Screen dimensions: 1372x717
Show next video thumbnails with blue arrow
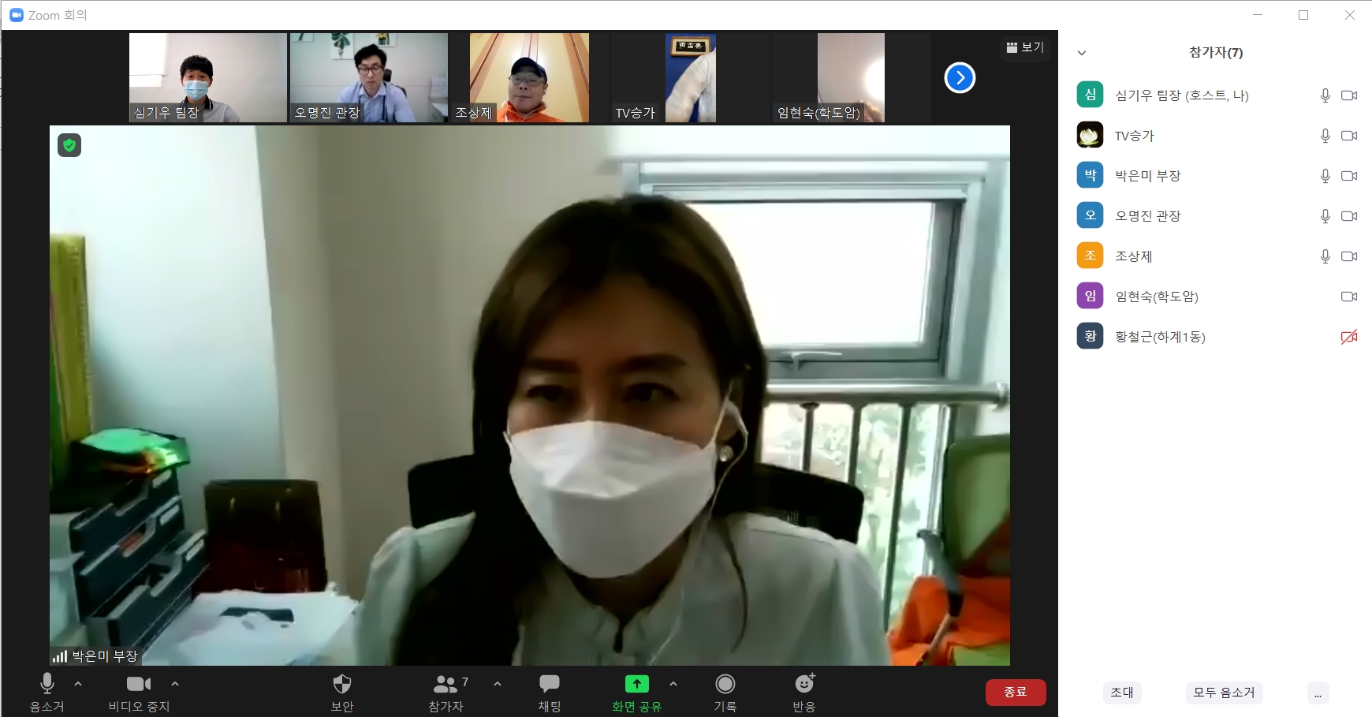pos(960,77)
